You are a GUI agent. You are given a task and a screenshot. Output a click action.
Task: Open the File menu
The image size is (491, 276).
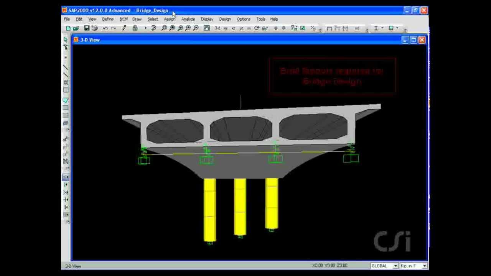[x=67, y=19]
